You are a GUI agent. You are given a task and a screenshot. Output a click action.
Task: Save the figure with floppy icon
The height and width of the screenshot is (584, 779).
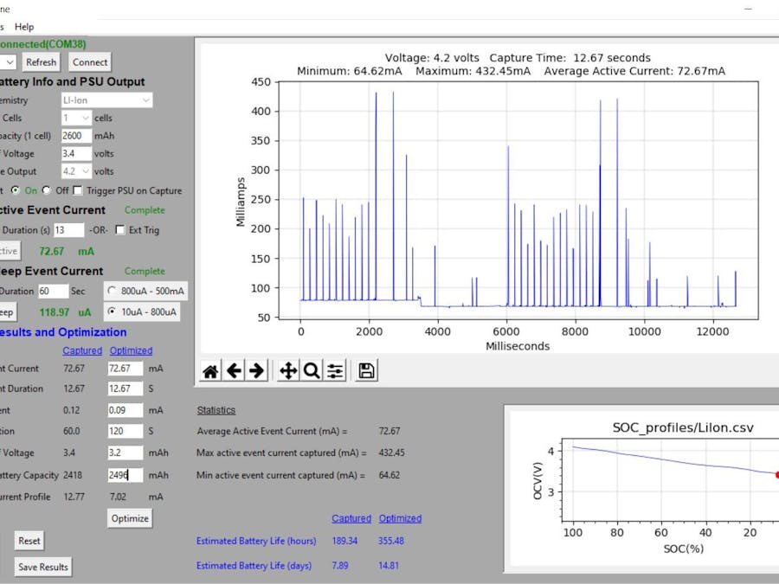(x=367, y=370)
